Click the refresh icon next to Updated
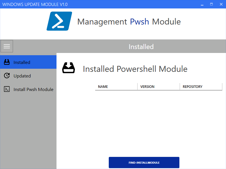 6,75
